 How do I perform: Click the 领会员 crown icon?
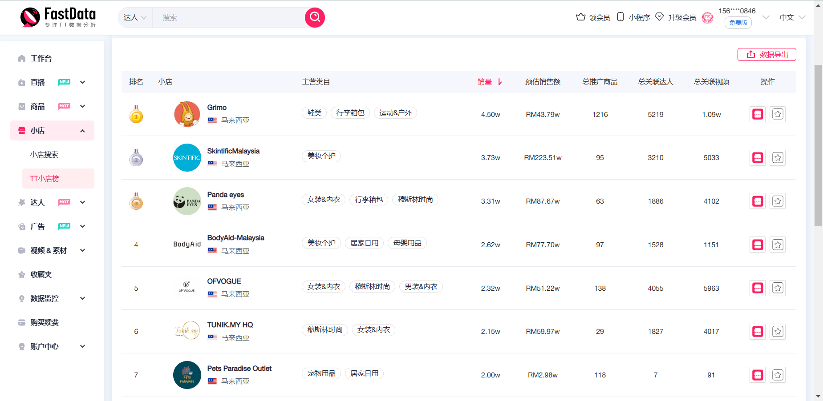tap(580, 17)
